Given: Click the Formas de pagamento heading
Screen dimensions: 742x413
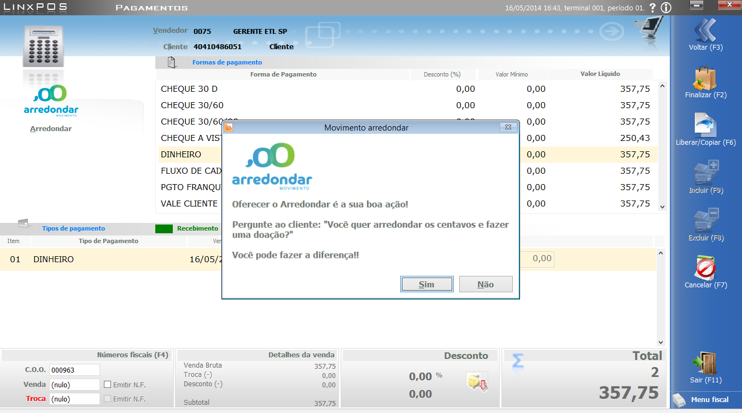Looking at the screenshot, I should pos(227,62).
